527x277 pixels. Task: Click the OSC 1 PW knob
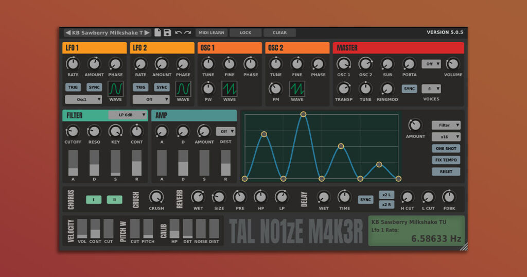tap(208, 89)
